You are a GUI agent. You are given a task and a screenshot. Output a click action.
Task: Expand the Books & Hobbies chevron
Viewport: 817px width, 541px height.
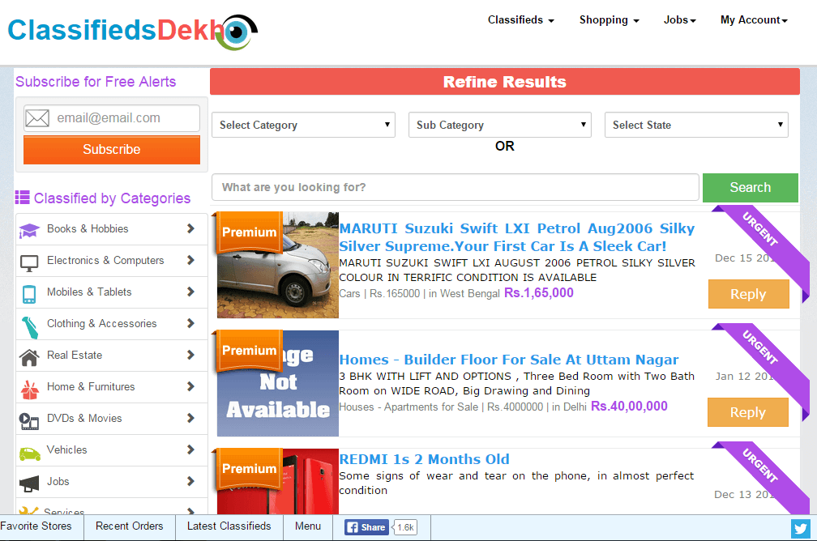click(x=190, y=228)
